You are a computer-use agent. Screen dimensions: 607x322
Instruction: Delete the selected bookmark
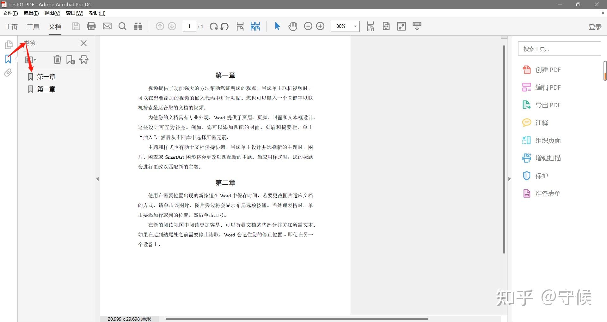[57, 60]
